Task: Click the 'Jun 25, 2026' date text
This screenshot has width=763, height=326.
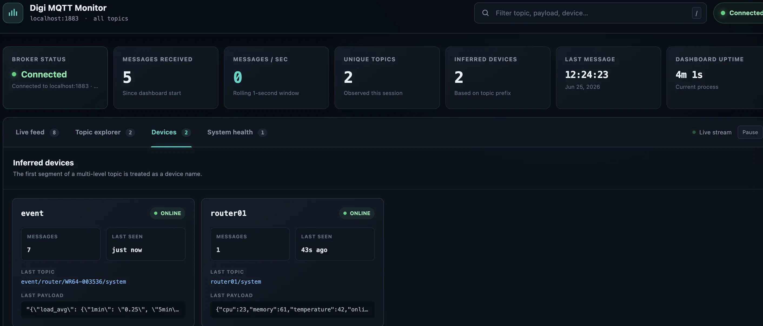Action: [x=582, y=87]
